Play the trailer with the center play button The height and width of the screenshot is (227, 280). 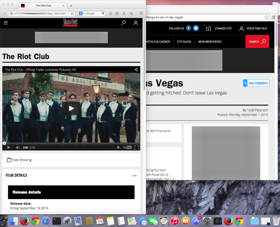(71, 108)
